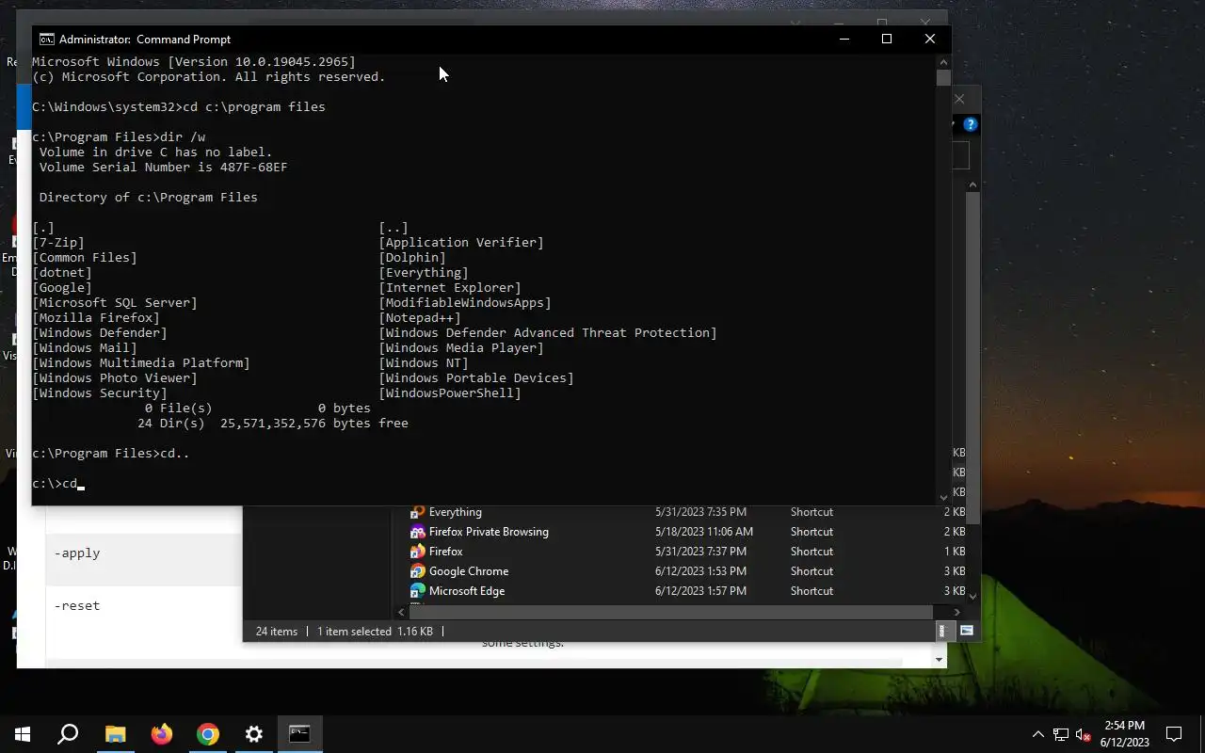The image size is (1205, 753).
Task: Click [Mozilla Firefox] in the directory listing
Action: tap(96, 318)
